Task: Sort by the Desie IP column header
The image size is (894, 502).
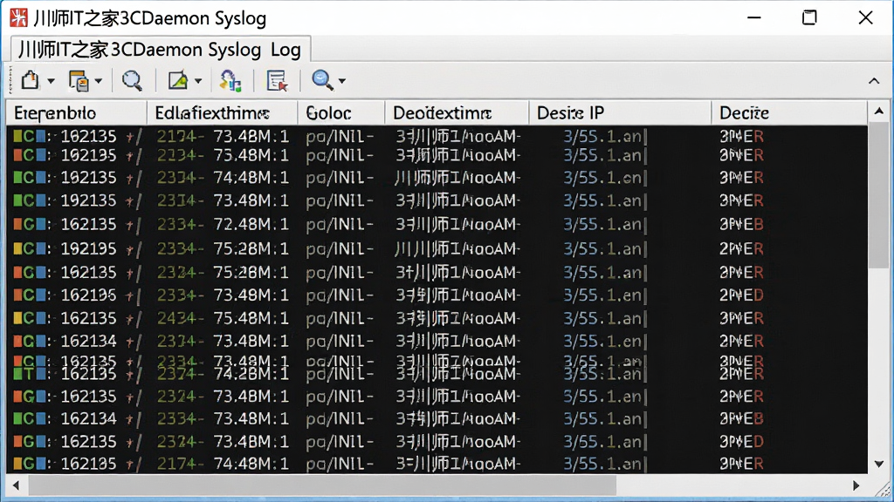Action: pos(621,112)
